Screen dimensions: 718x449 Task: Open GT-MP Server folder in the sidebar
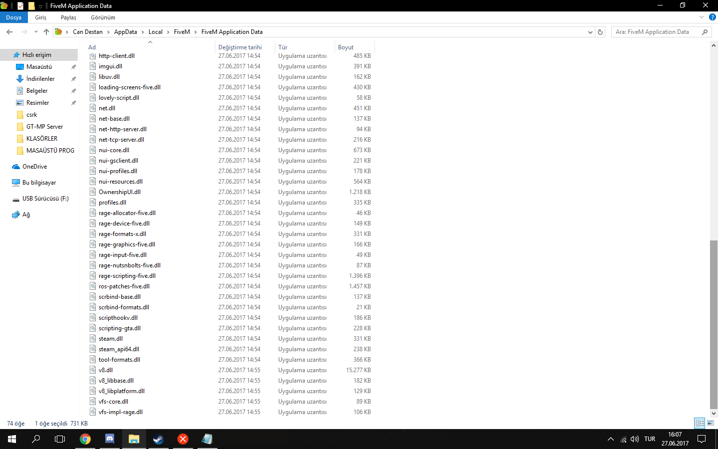click(x=44, y=127)
